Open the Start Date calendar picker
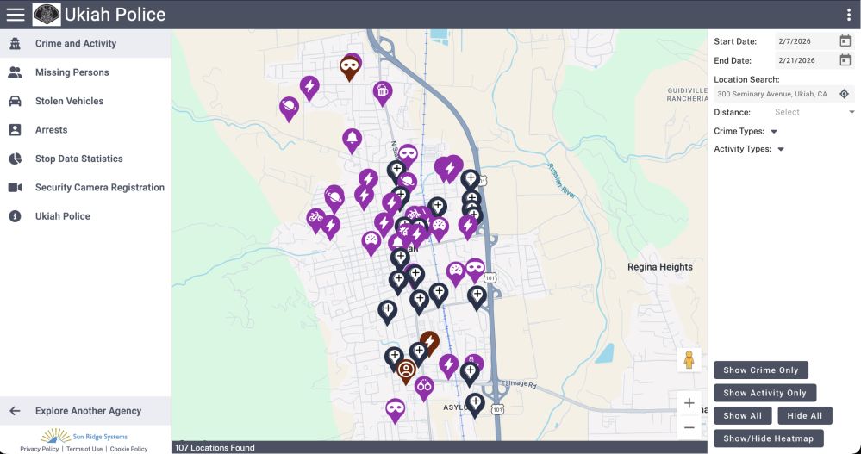Viewport: 861px width, 454px height. [x=845, y=41]
